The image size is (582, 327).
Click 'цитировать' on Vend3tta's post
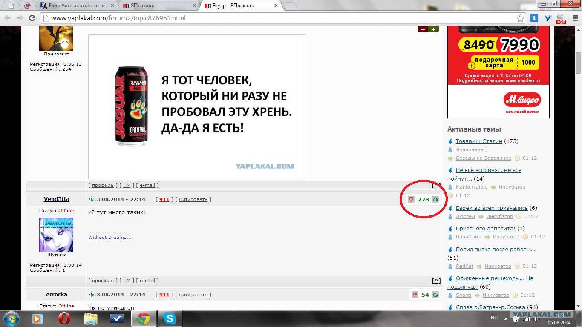click(193, 199)
